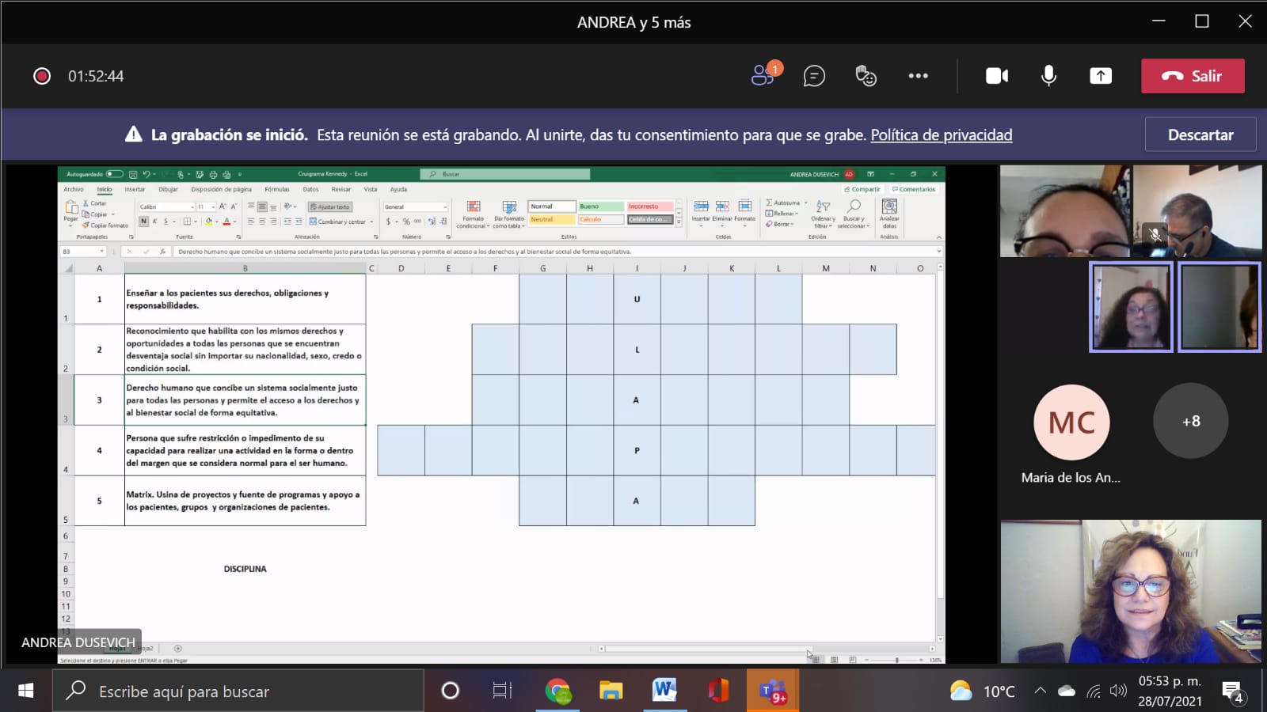Screen dimensions: 1267x712
Task: Open Word from the taskbar
Action: point(664,691)
